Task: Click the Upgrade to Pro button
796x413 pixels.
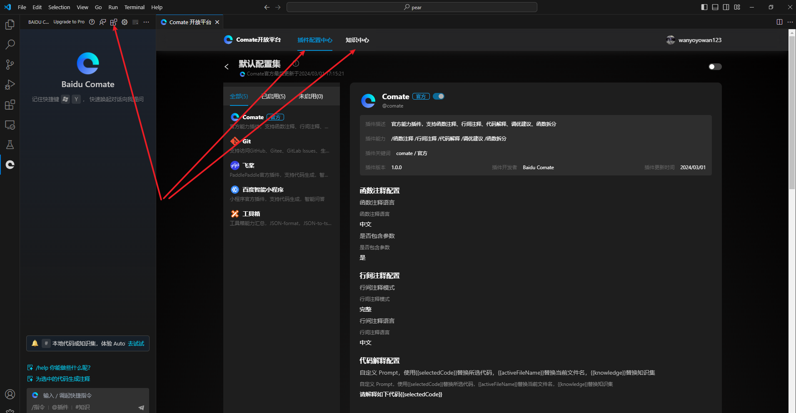Action: (x=69, y=22)
